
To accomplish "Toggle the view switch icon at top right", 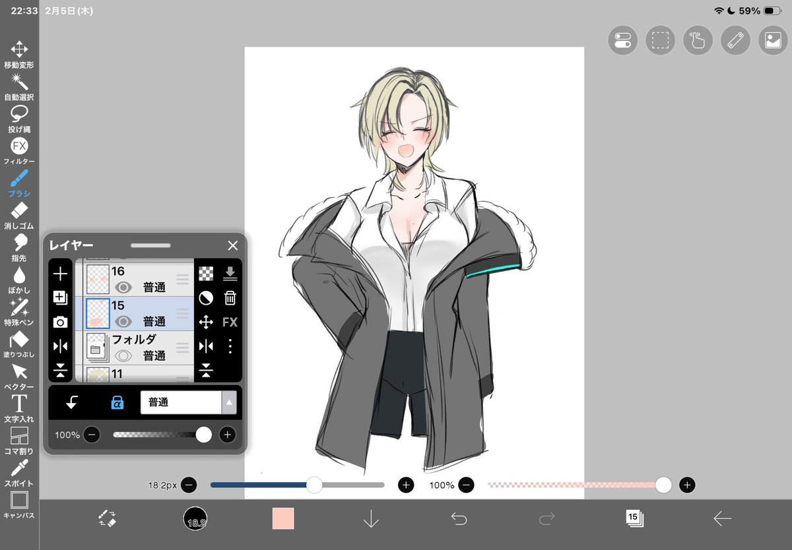I will pyautogui.click(x=622, y=40).
